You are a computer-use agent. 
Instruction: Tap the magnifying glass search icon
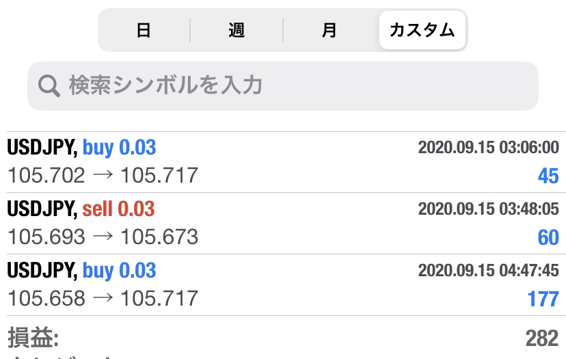(49, 86)
